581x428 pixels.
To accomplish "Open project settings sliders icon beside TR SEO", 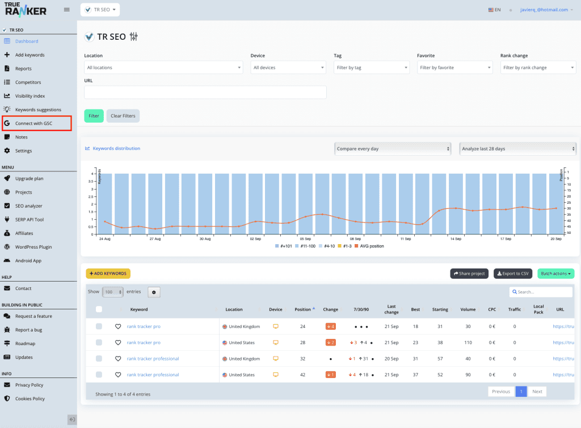I will pos(134,37).
